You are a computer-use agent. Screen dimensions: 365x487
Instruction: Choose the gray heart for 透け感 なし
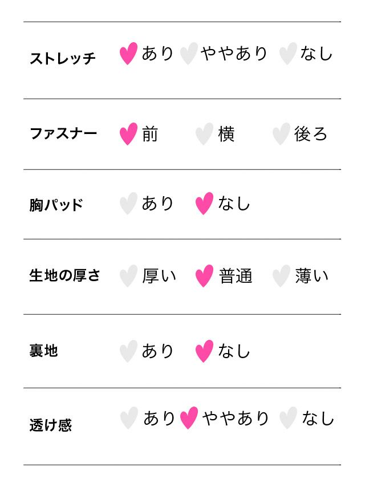click(288, 418)
